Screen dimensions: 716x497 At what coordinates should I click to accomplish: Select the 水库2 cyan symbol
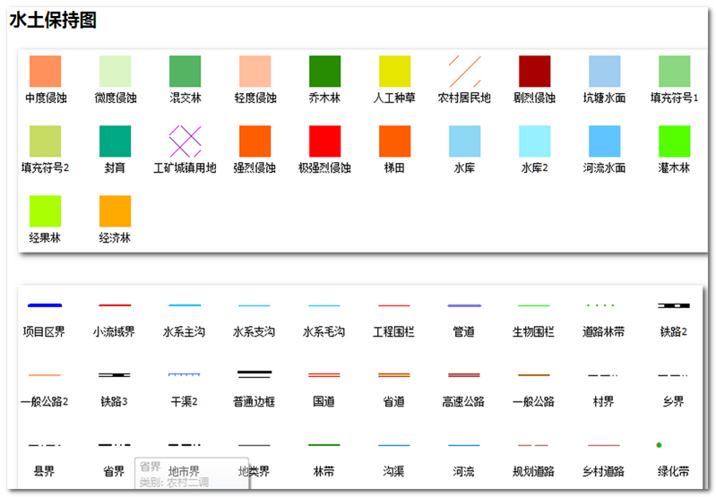(x=534, y=141)
